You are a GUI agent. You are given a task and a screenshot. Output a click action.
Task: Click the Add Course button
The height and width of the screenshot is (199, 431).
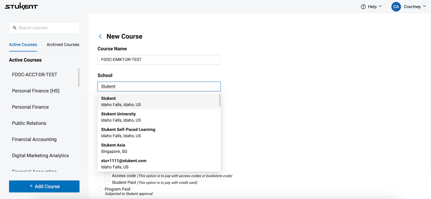(44, 186)
